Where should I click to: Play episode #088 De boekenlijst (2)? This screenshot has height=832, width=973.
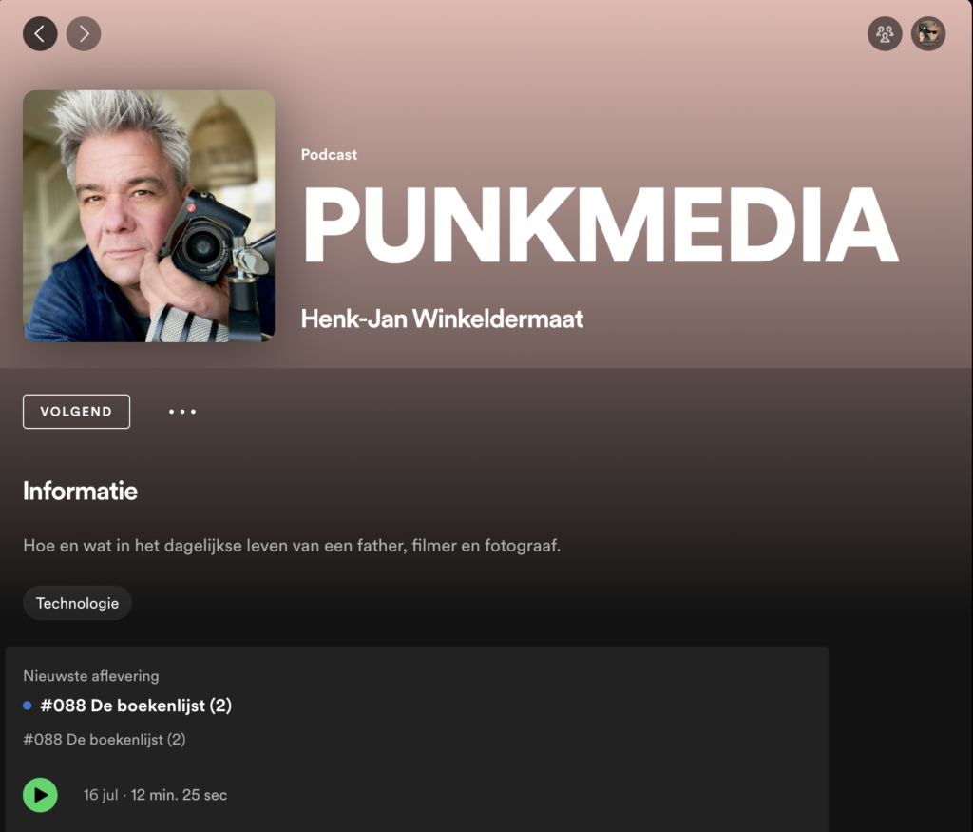click(x=40, y=795)
